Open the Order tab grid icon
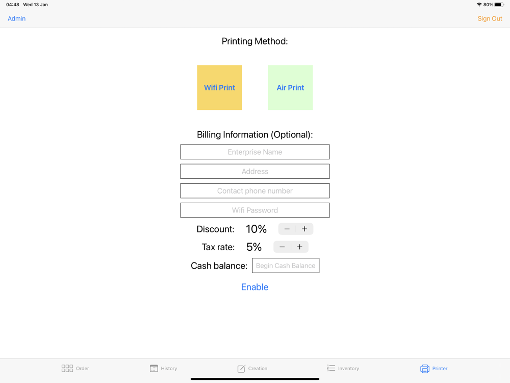510x383 pixels. (67, 368)
